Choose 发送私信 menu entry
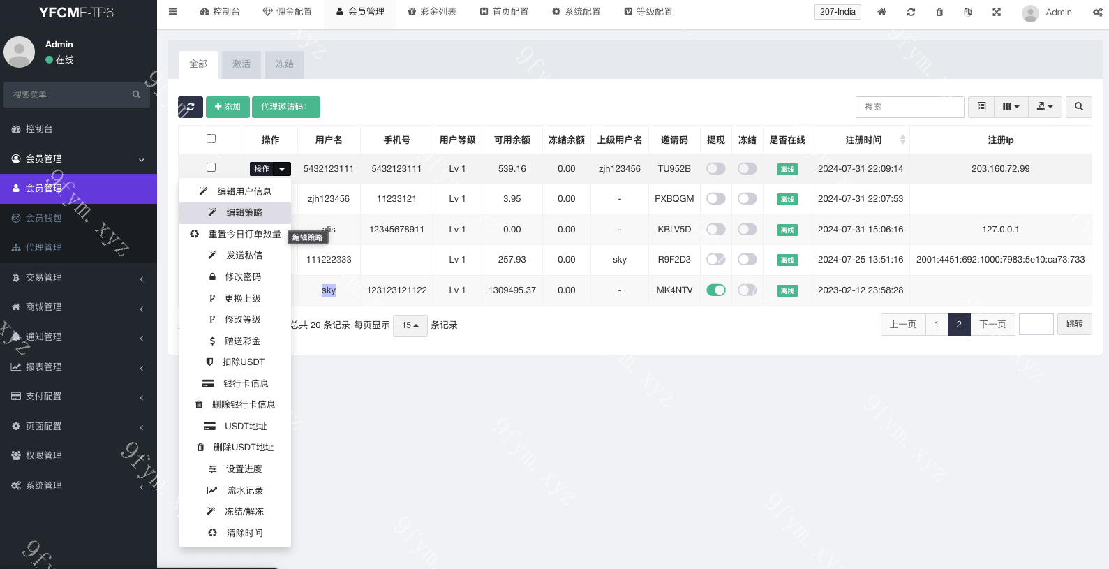The height and width of the screenshot is (569, 1109). [x=235, y=256]
